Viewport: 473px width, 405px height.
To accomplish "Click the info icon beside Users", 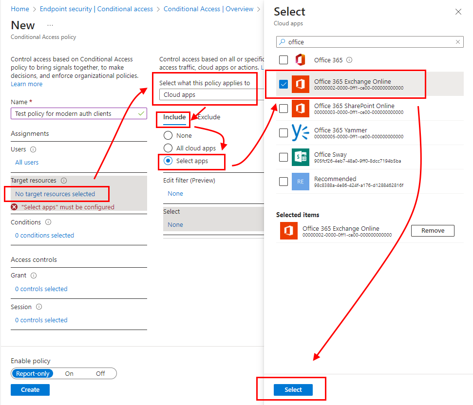I will [33, 149].
